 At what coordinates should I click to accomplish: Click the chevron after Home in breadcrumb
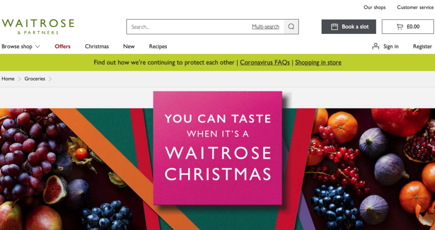click(20, 79)
